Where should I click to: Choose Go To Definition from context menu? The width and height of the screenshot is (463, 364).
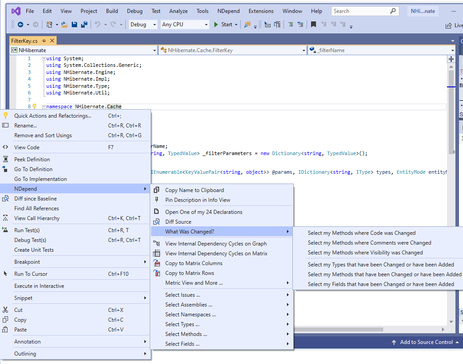click(x=76, y=169)
